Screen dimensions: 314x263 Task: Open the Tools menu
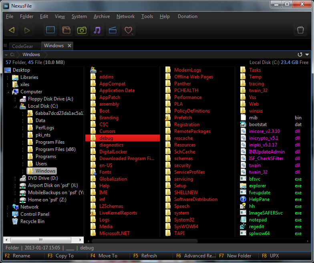click(x=147, y=16)
